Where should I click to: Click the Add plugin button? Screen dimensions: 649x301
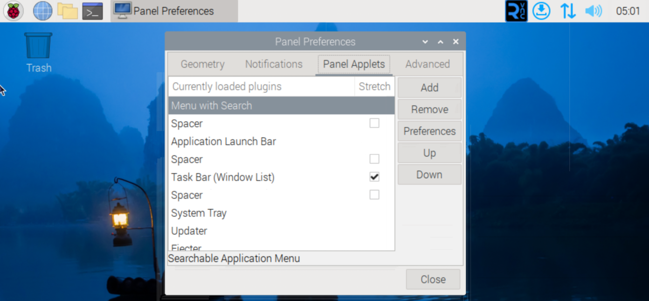coord(429,88)
